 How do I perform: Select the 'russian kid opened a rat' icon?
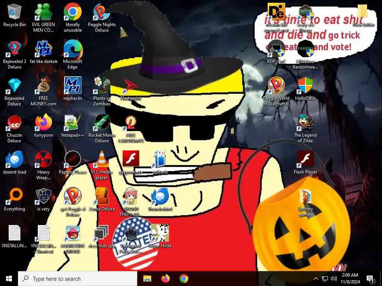(276, 12)
